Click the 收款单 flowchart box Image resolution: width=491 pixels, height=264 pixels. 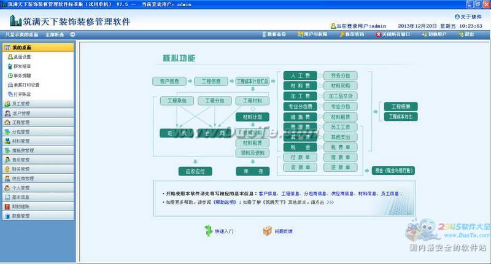[300, 168]
